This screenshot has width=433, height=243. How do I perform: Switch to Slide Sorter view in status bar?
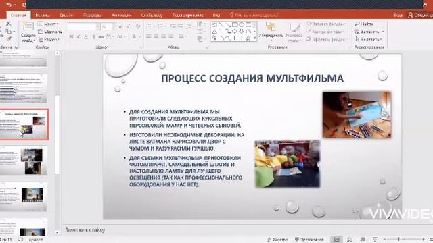coord(349,240)
